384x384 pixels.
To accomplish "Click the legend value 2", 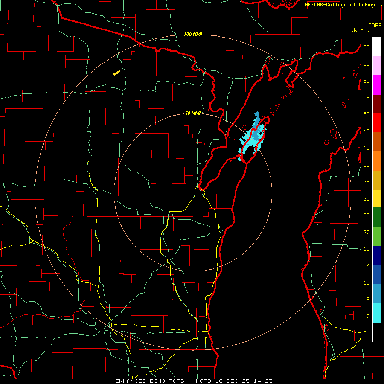I will click(x=368, y=317).
